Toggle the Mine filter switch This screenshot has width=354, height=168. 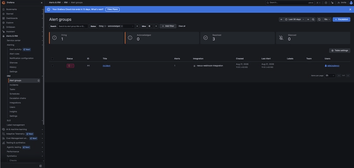click(x=150, y=26)
